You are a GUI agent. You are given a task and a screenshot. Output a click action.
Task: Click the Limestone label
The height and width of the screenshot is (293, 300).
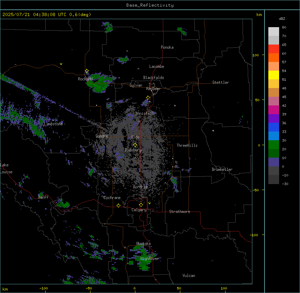(53, 124)
